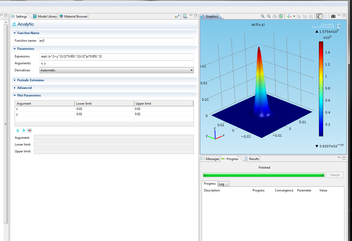Collapse the Plot Parameters section
The width and height of the screenshot is (352, 241).
[x=15, y=95]
